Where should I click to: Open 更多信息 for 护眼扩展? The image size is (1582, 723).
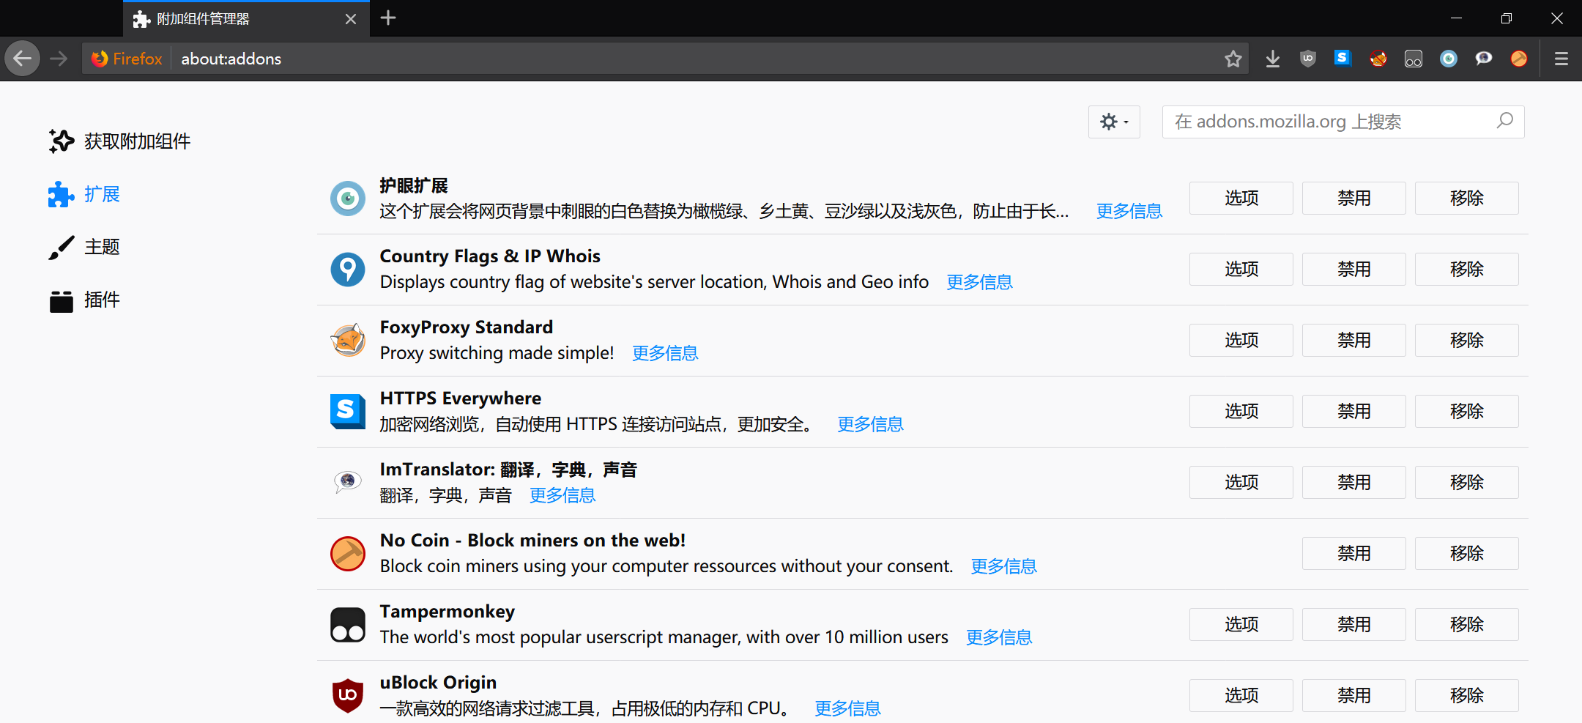[1129, 212]
